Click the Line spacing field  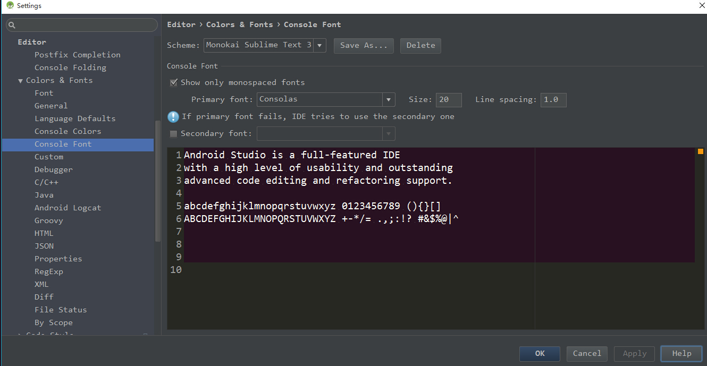click(553, 100)
